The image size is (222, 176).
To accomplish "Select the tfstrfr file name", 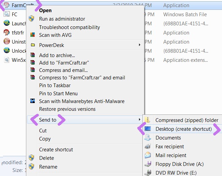I will click(18, 32).
